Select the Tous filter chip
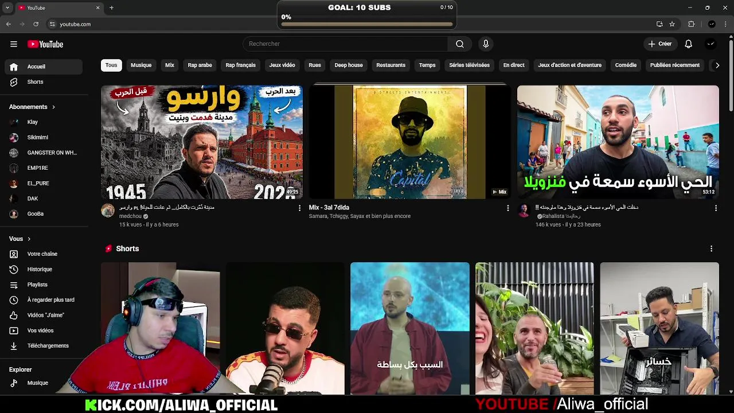 coord(111,65)
